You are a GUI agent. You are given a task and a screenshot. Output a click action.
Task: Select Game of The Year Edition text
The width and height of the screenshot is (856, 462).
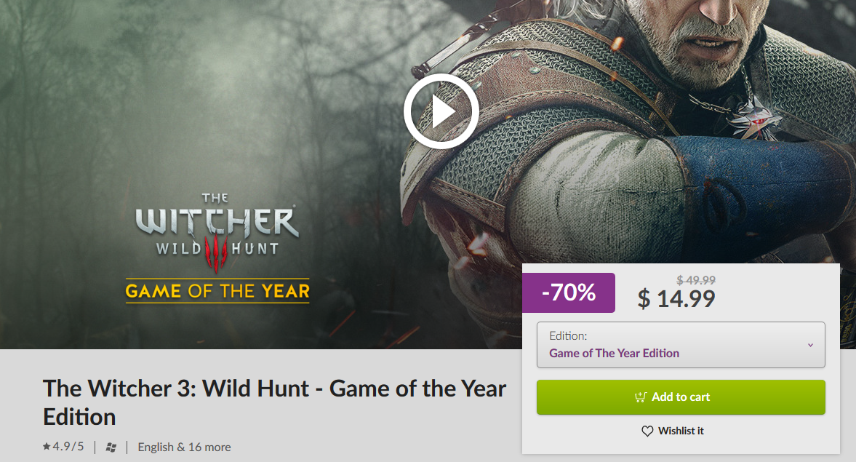tap(614, 354)
